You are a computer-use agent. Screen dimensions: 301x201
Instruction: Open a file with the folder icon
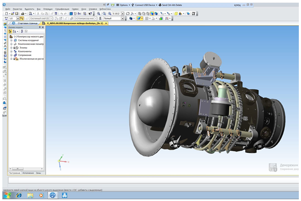click(x=12, y=14)
